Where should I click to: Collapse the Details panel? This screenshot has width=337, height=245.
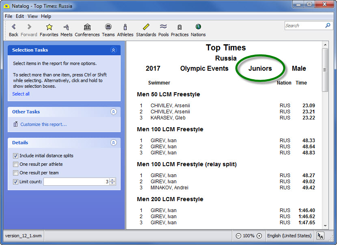coord(113,143)
